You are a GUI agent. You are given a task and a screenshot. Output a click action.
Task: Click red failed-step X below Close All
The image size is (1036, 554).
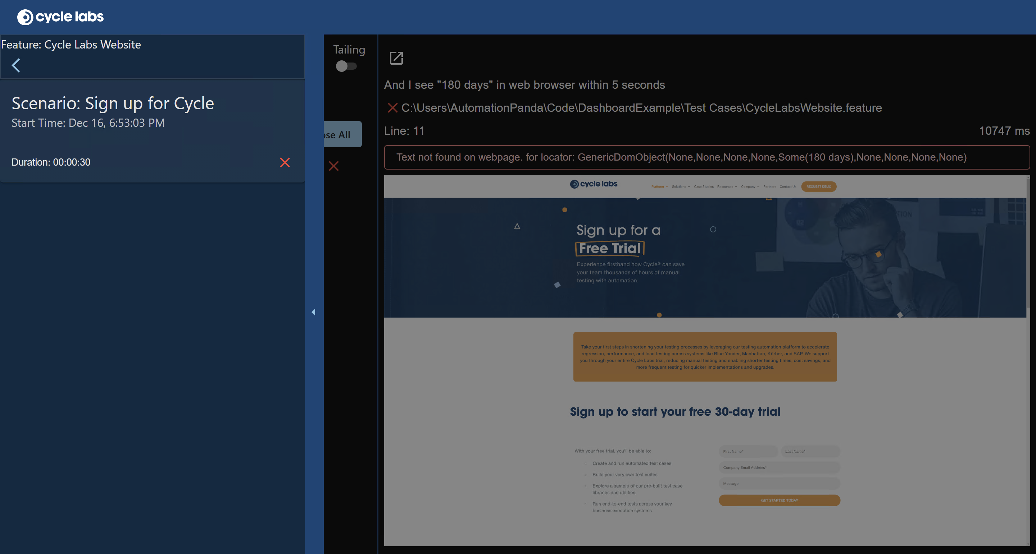(x=334, y=166)
